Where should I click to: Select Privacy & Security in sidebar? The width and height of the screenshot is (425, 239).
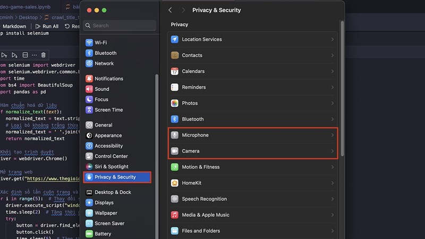117,177
